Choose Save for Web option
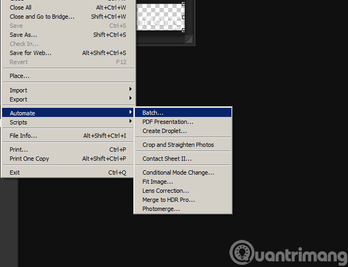Image resolution: width=348 pixels, height=267 pixels. pyautogui.click(x=68, y=53)
